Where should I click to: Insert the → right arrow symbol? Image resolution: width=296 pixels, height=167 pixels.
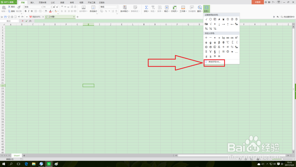223,24
